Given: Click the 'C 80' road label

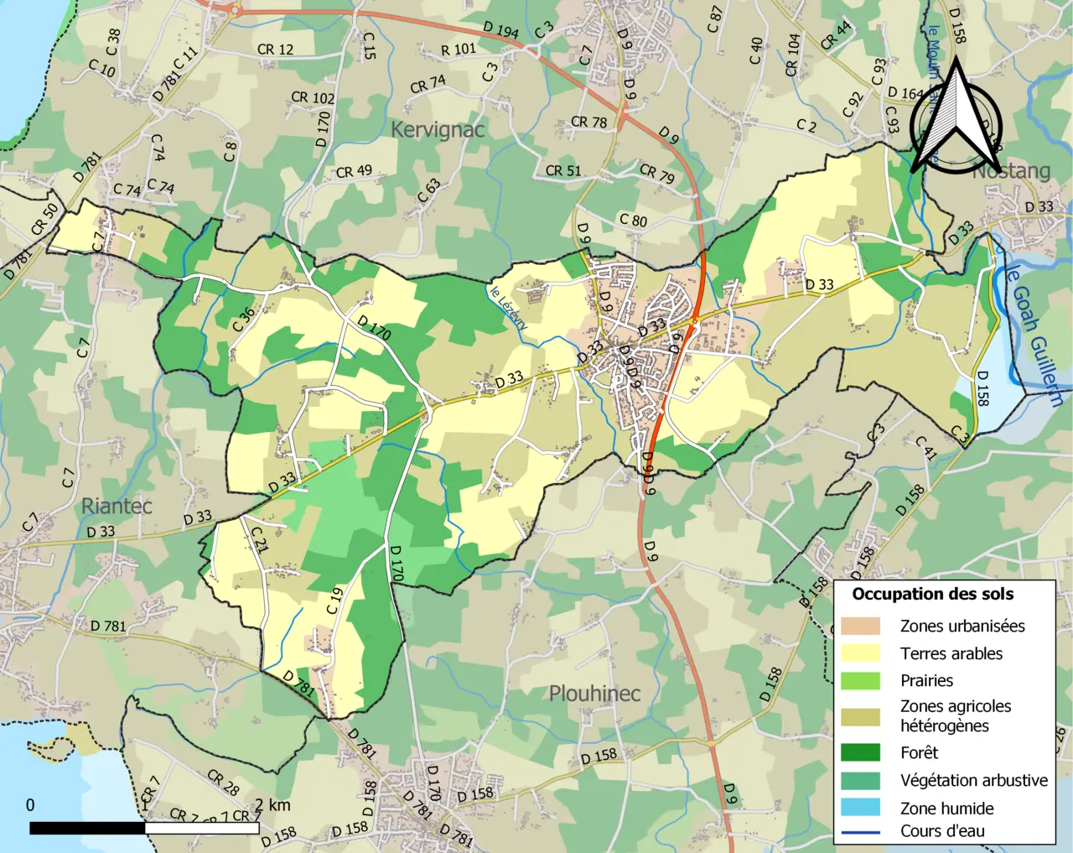Looking at the screenshot, I should pyautogui.click(x=633, y=221).
